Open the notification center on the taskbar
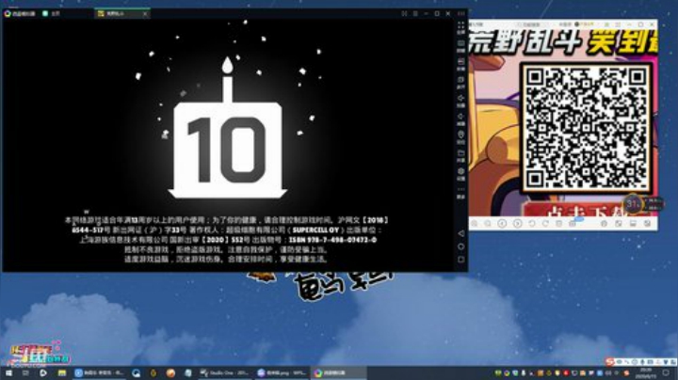 click(x=666, y=373)
